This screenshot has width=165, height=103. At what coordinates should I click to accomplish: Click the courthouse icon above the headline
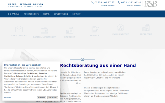pos(82,59)
